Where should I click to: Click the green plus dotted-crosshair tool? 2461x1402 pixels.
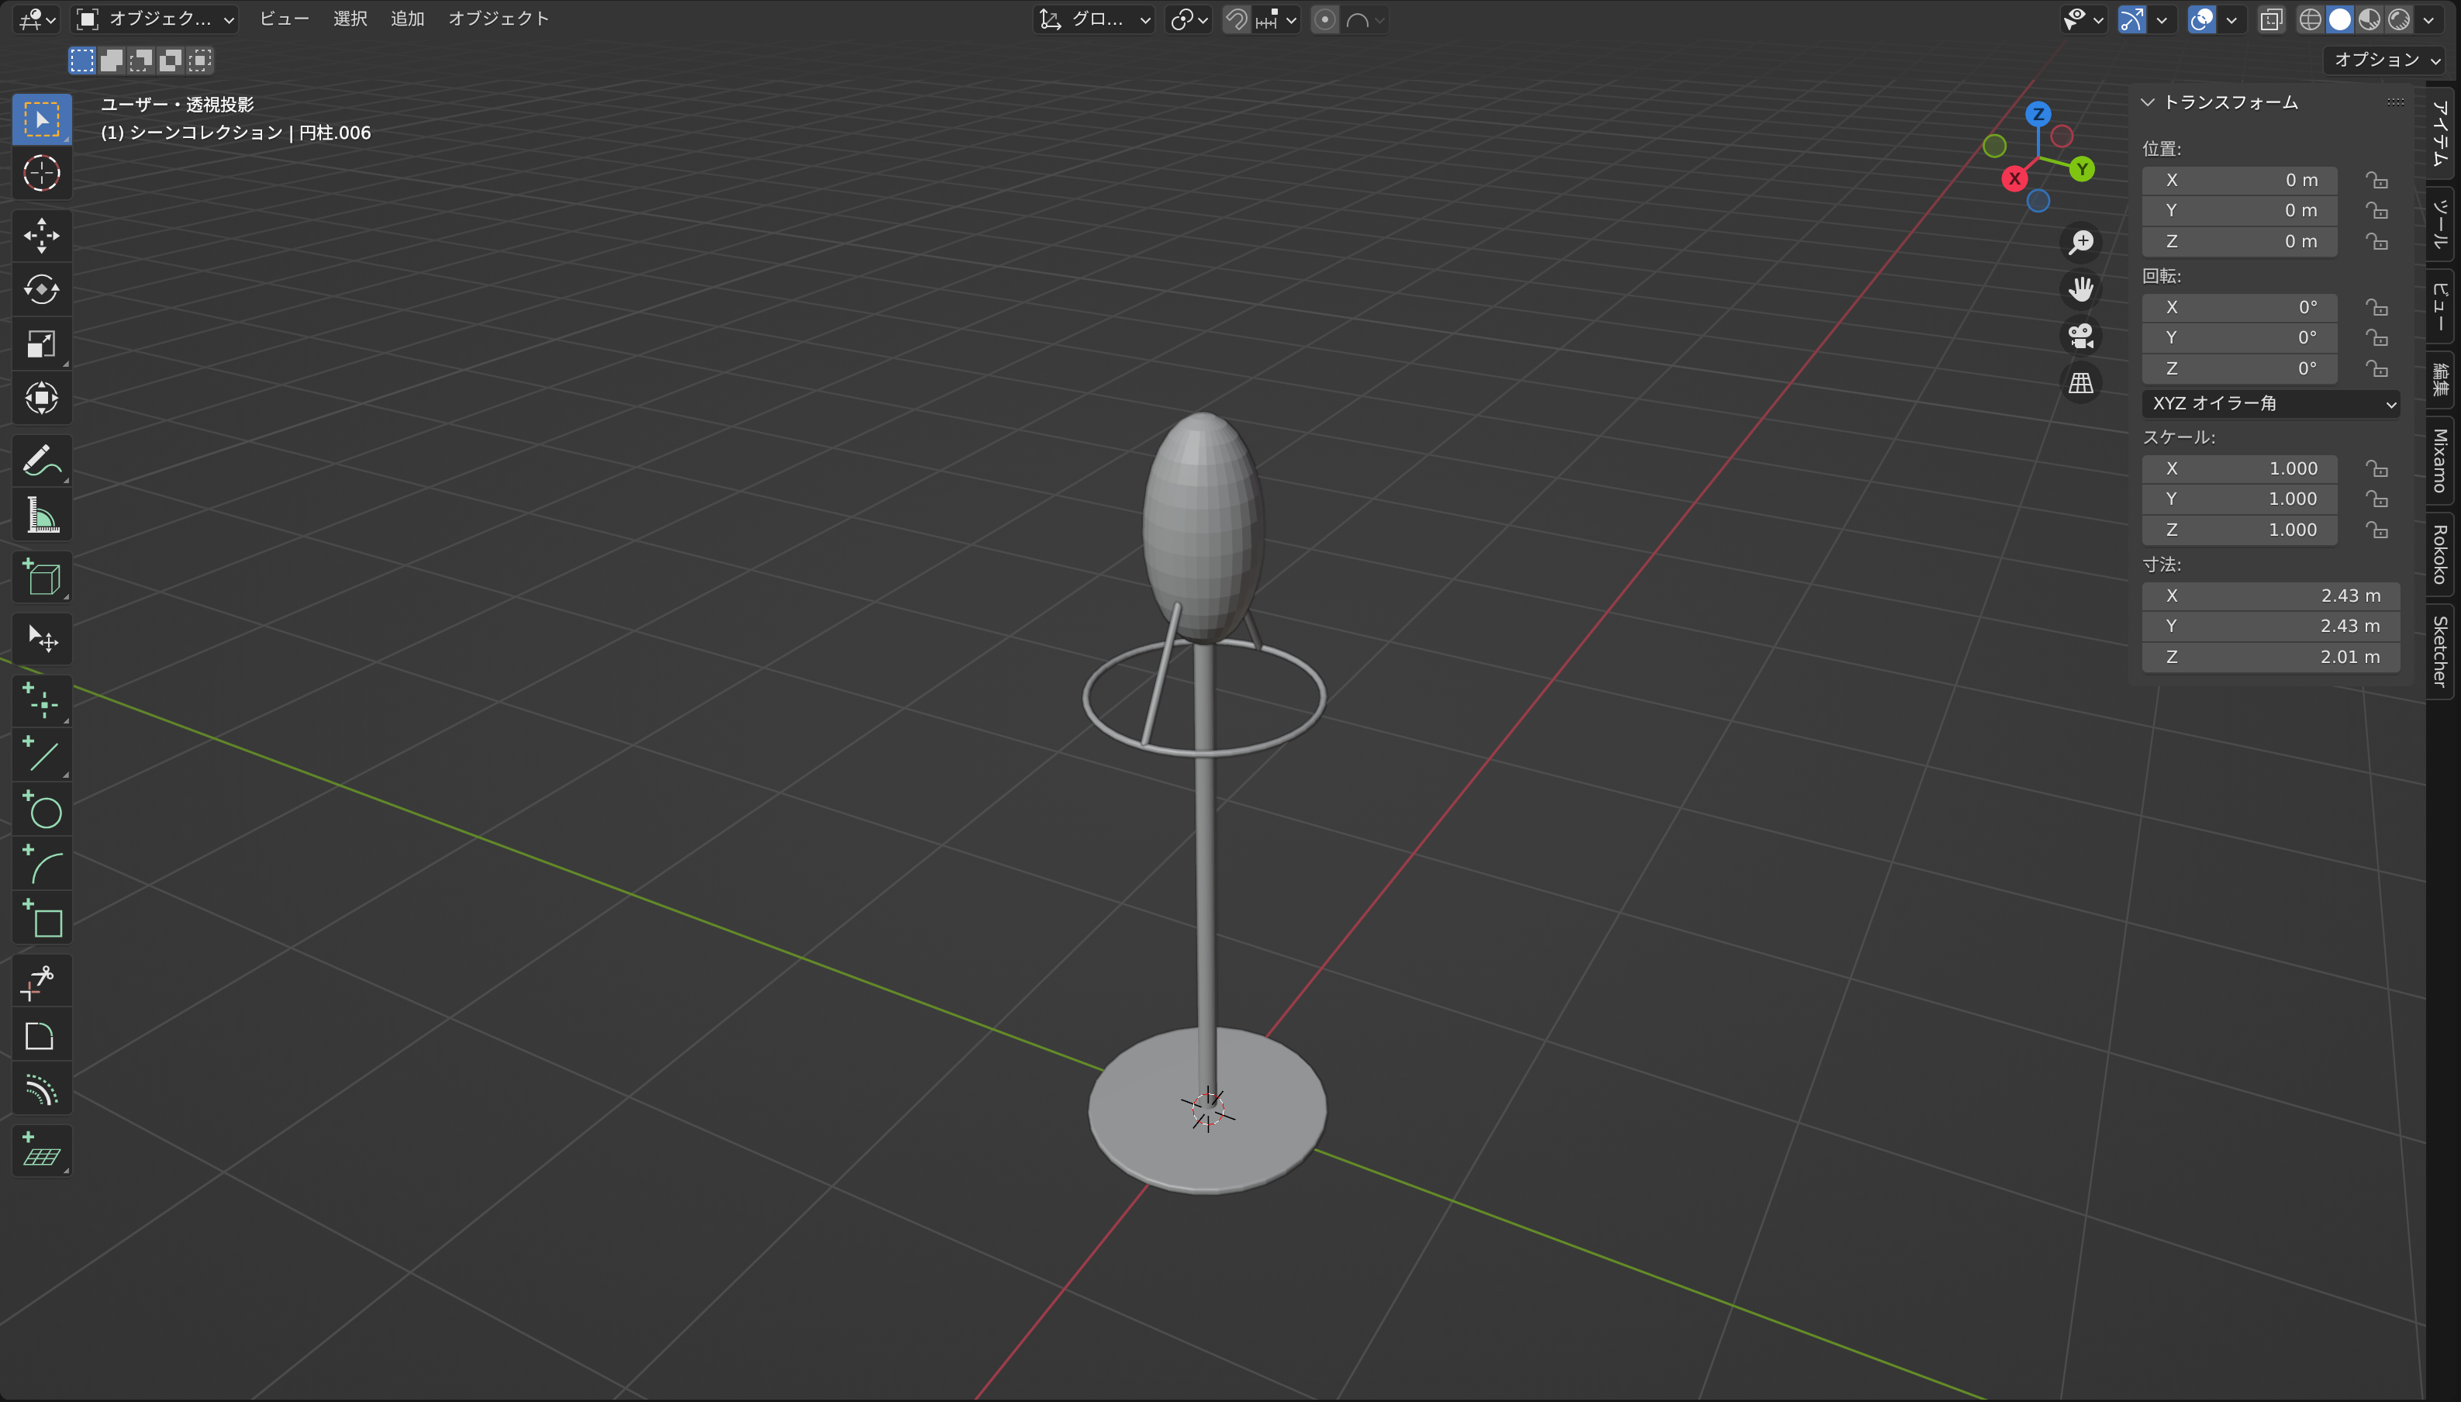pos(41,701)
